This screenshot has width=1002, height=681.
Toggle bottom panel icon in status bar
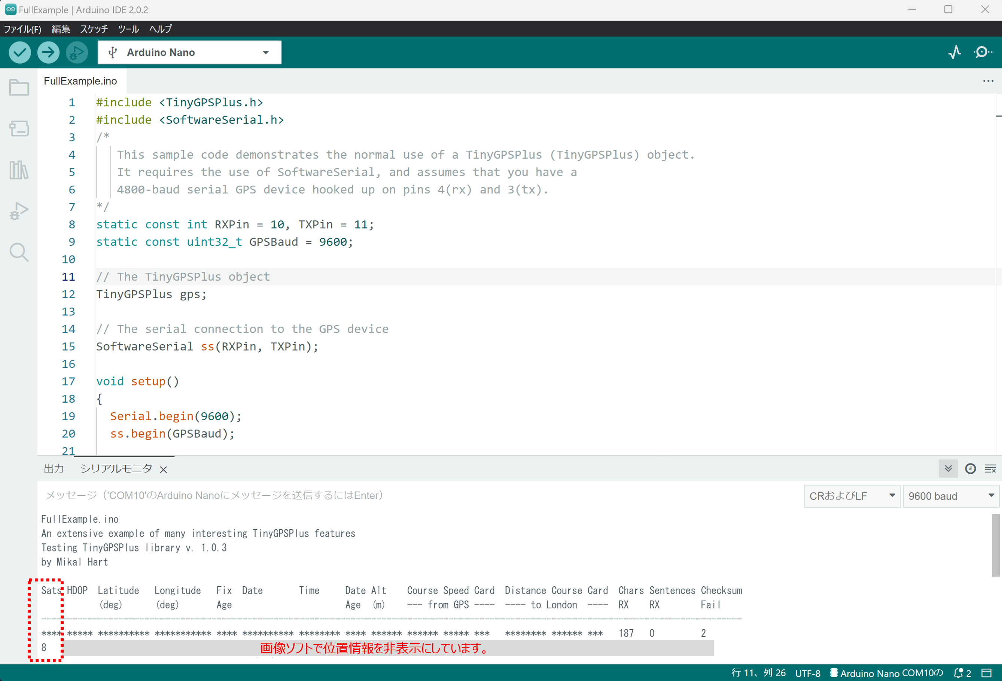(x=987, y=673)
